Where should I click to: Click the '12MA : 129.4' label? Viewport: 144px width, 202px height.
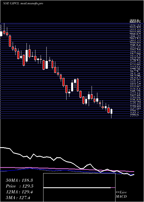[x=19, y=192]
